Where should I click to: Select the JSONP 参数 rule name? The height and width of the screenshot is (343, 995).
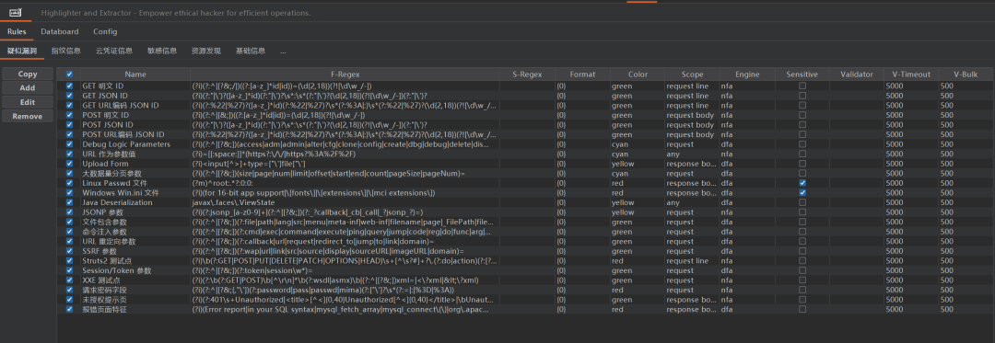click(103, 212)
